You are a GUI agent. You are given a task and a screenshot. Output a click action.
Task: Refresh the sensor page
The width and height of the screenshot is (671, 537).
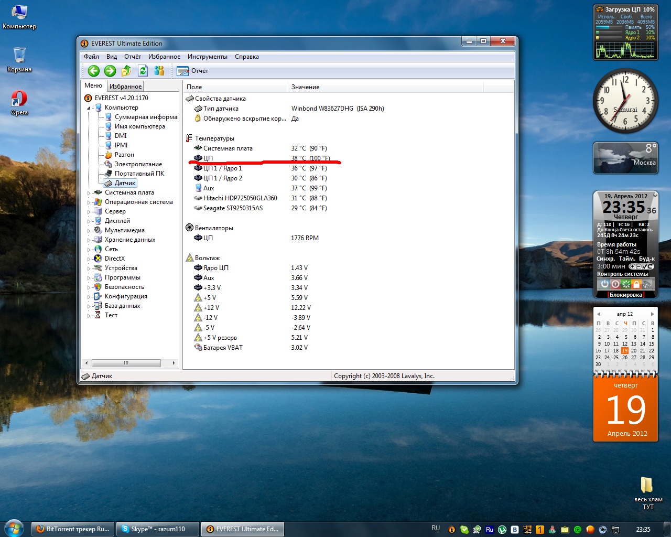pos(143,70)
